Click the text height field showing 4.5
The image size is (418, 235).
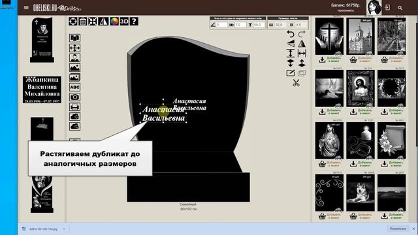coord(300,25)
